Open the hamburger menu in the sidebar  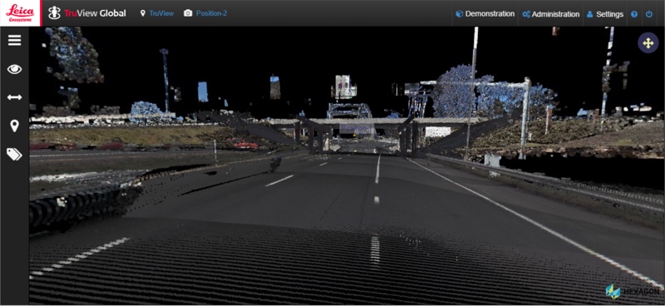14,40
